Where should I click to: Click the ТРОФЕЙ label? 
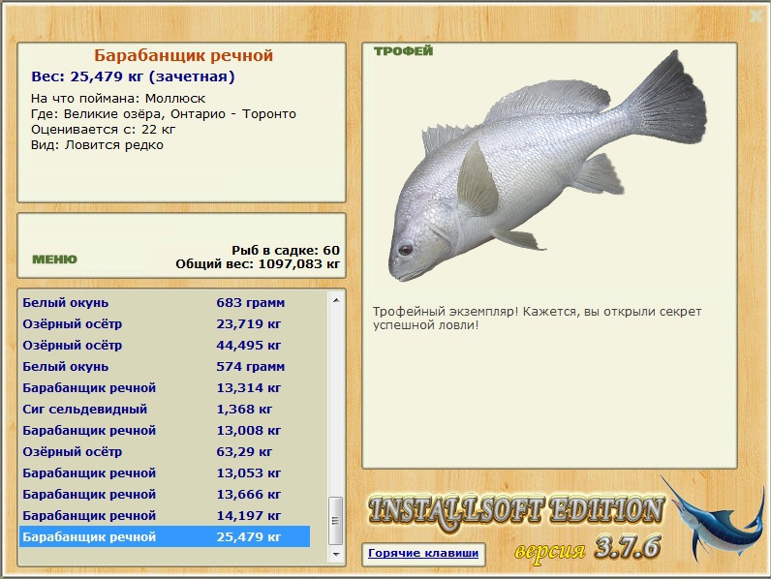pos(403,51)
